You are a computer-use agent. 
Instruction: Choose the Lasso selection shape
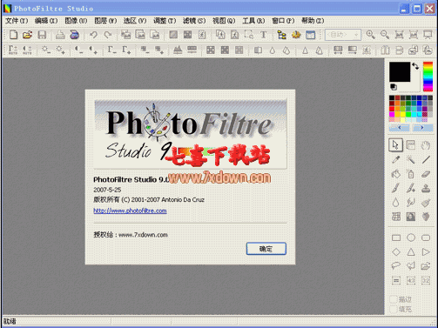pos(396,265)
